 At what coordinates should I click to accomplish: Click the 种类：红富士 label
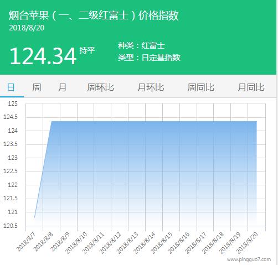pyautogui.click(x=141, y=45)
